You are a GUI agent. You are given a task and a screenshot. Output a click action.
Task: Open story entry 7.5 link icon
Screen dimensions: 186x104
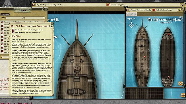tap(2, 41)
